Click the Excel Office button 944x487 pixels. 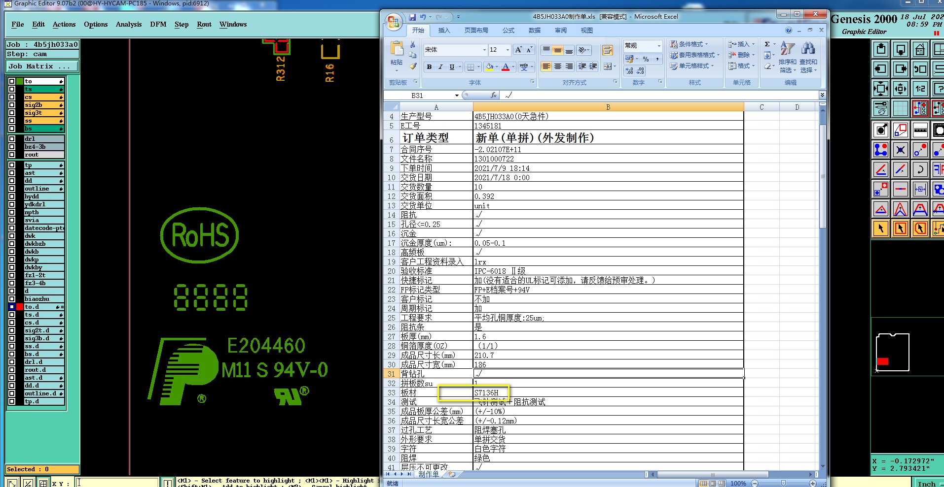pyautogui.click(x=394, y=22)
